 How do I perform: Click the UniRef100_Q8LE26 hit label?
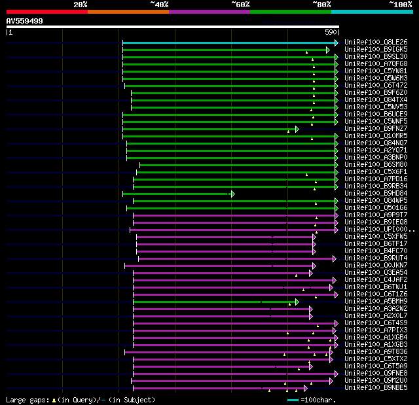click(x=376, y=42)
